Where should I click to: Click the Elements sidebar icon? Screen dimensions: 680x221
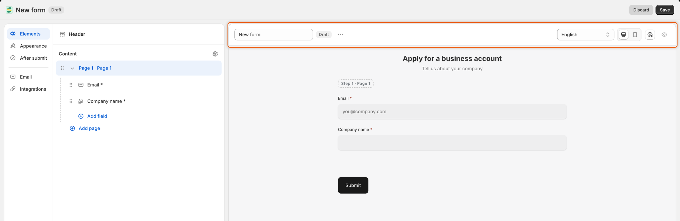(13, 34)
